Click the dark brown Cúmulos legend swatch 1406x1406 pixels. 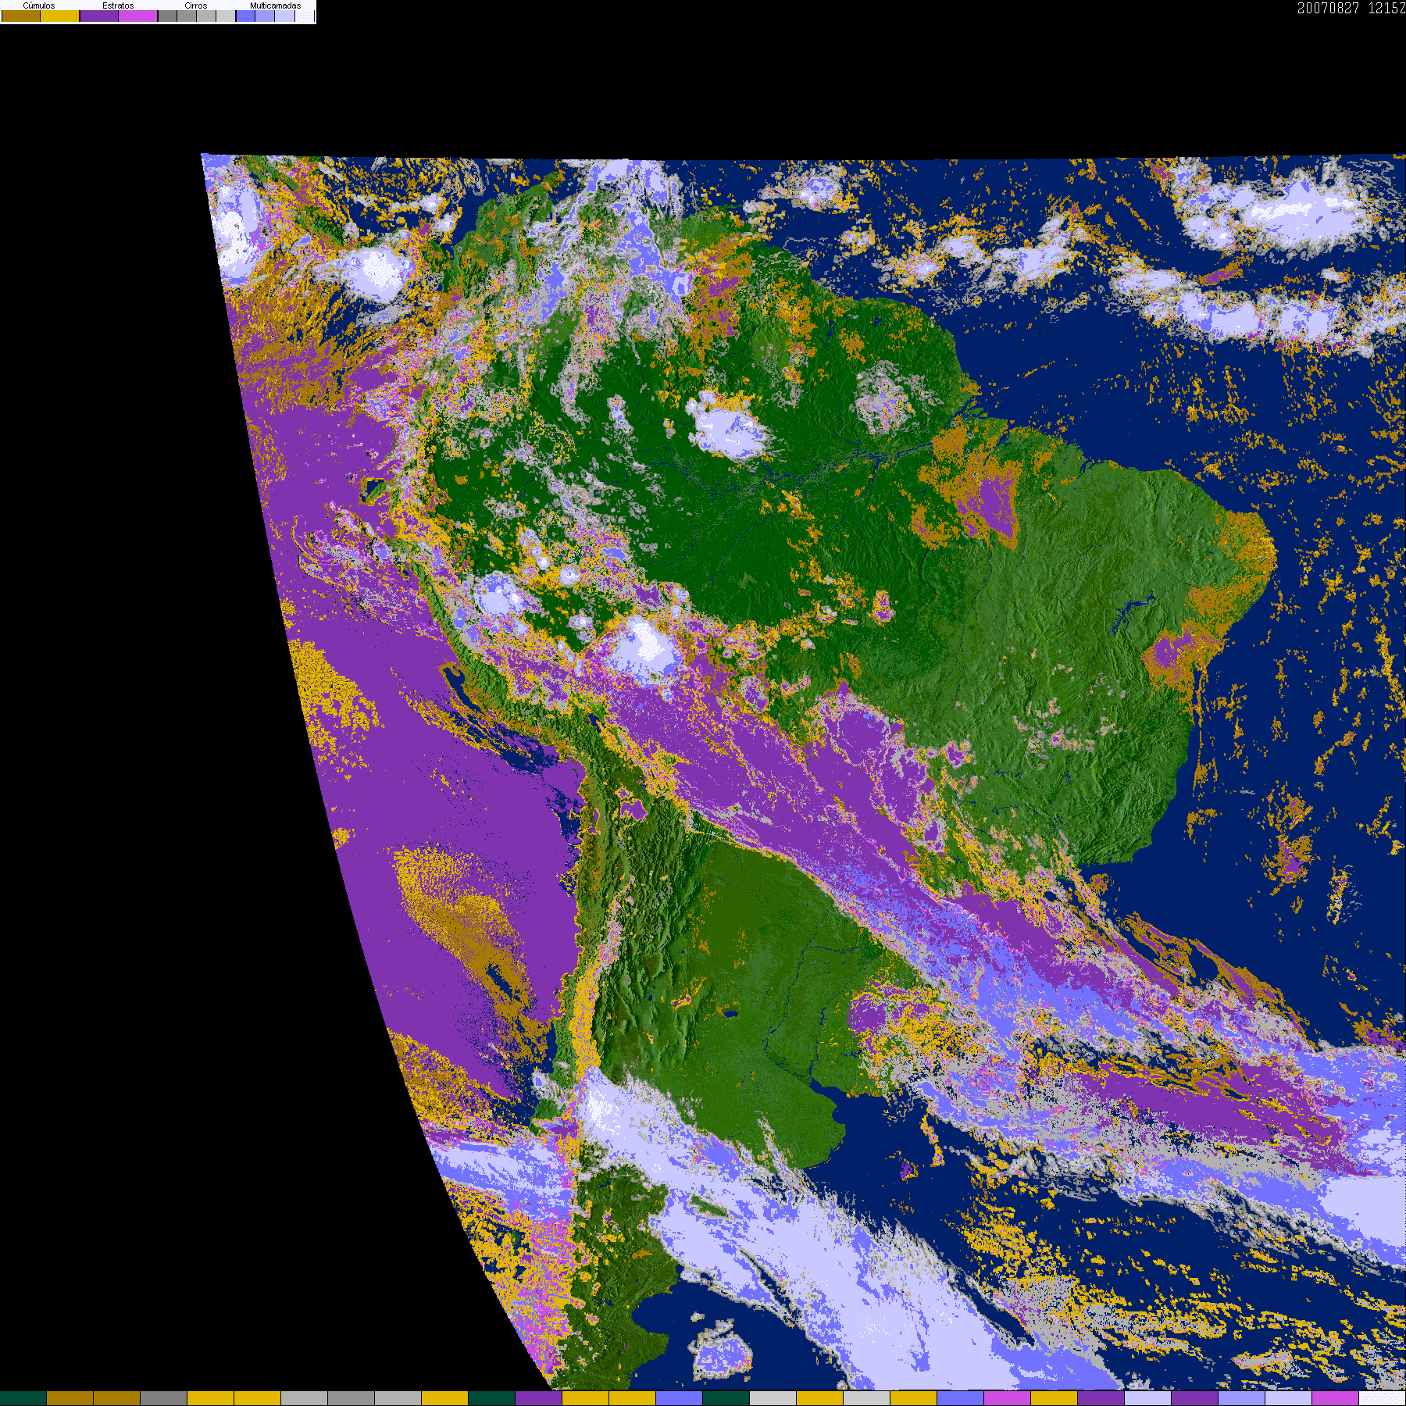[x=21, y=16]
